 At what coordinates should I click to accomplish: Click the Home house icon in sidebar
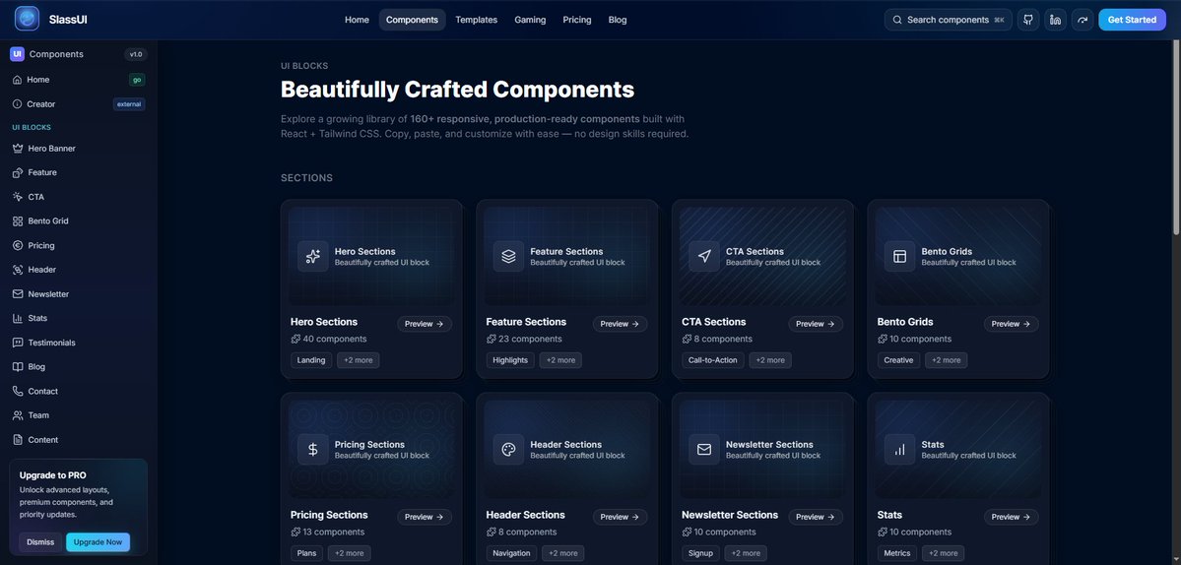pyautogui.click(x=18, y=80)
